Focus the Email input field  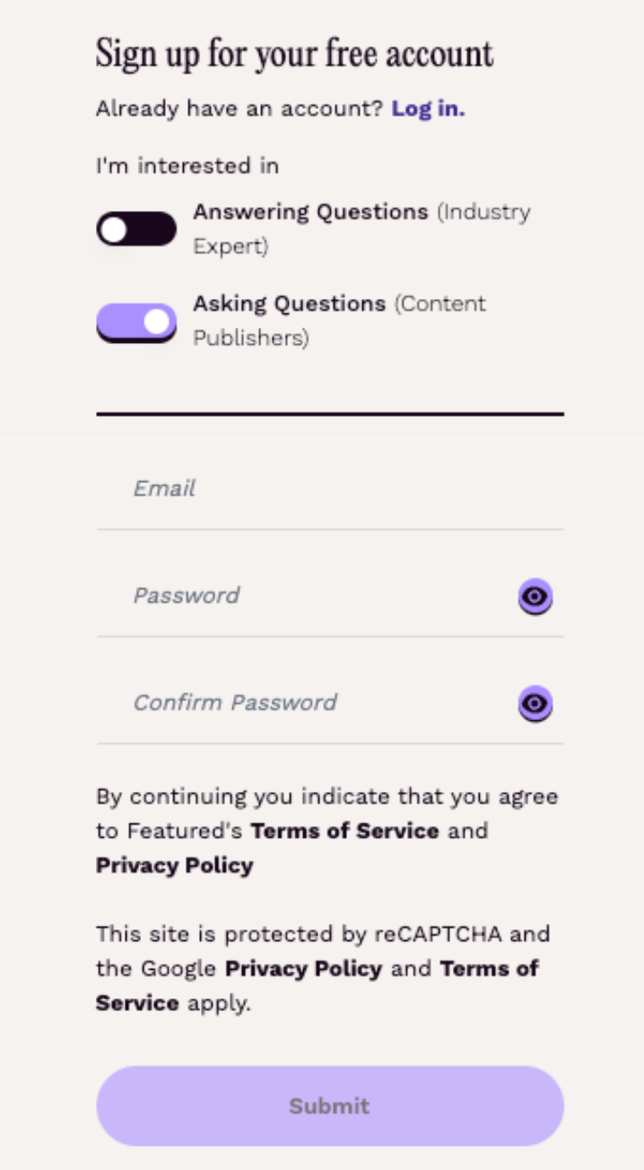[x=330, y=488]
